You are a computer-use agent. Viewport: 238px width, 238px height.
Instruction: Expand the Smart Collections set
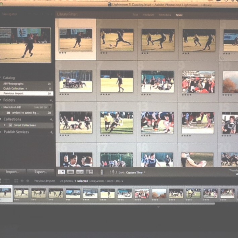pyautogui.click(x=5, y=125)
